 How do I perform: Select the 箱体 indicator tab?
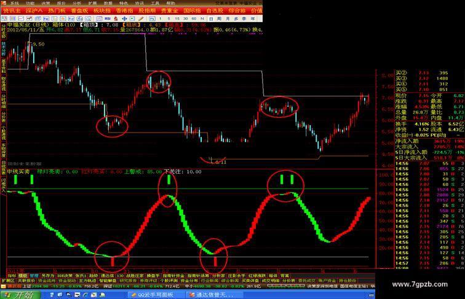pyautogui.click(x=273, y=276)
